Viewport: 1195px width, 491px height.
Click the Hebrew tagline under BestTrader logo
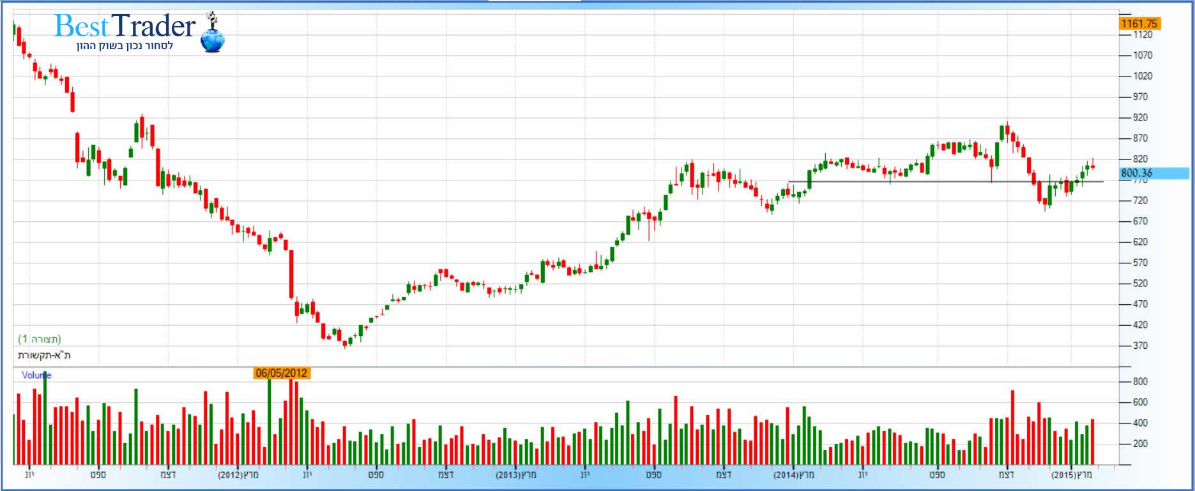tap(125, 46)
